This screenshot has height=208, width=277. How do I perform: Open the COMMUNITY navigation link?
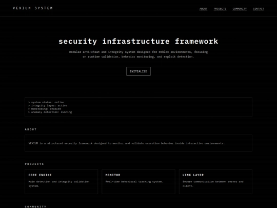pos(240,9)
